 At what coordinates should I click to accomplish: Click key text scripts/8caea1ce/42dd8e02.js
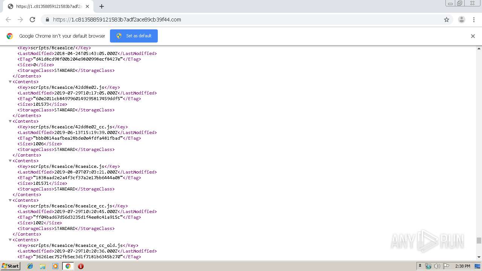(68, 87)
